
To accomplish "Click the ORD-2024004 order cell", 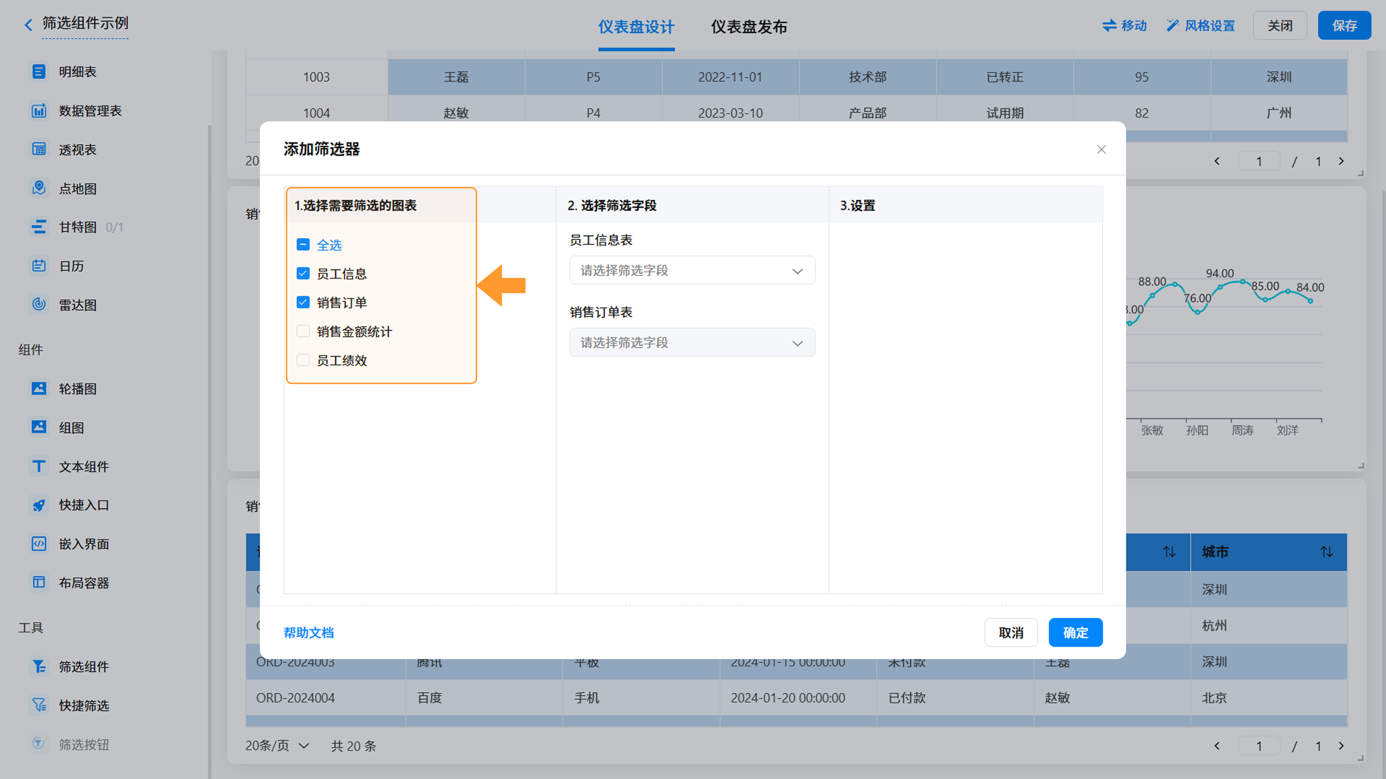I will pos(326,697).
